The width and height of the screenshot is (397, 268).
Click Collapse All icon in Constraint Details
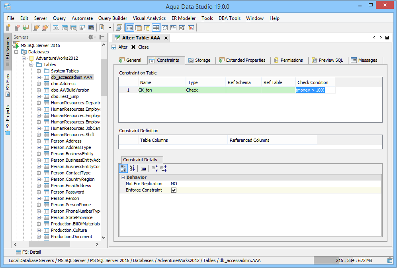click(164, 168)
